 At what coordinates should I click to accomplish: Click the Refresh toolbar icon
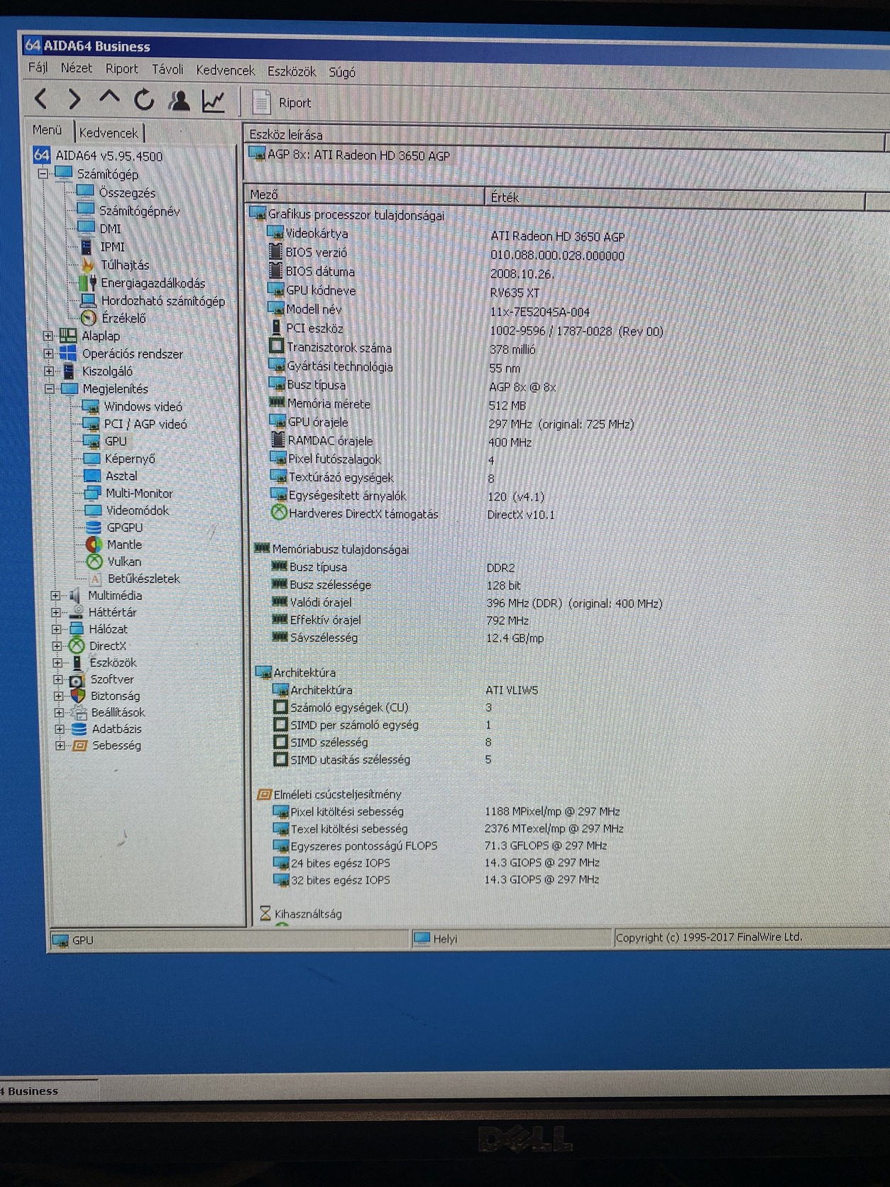[x=144, y=100]
